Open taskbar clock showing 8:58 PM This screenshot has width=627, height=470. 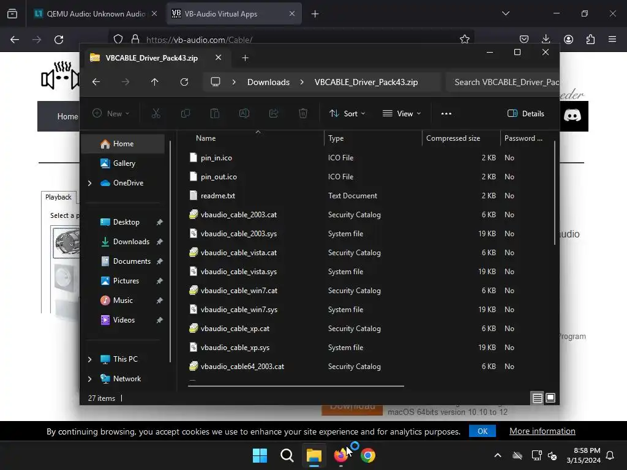click(584, 455)
